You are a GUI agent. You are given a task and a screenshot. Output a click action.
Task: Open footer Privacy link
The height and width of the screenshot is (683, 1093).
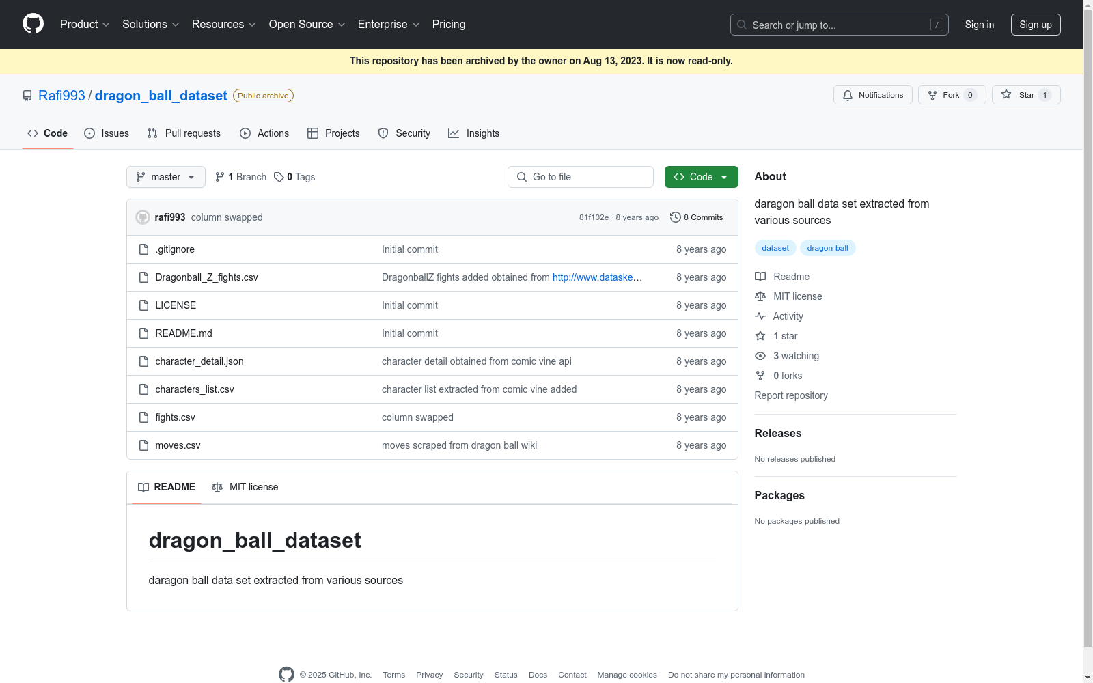pyautogui.click(x=430, y=675)
